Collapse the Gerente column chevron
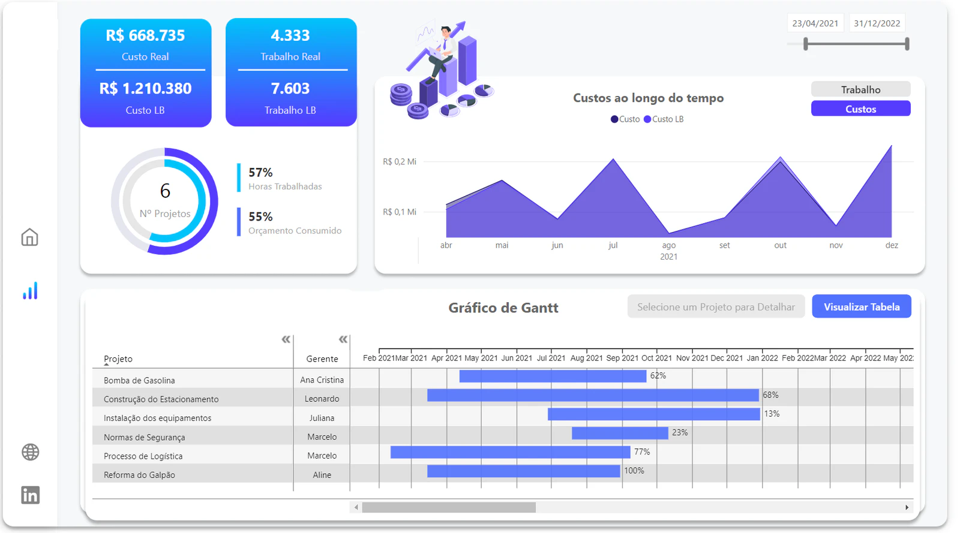This screenshot has height=533, width=960. 343,339
